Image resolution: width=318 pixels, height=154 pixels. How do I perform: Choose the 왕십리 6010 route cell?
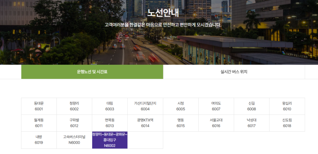click(x=287, y=106)
